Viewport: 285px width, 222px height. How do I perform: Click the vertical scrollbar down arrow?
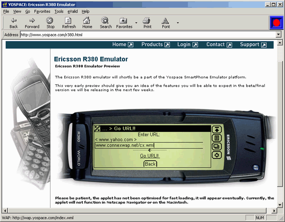click(280, 205)
